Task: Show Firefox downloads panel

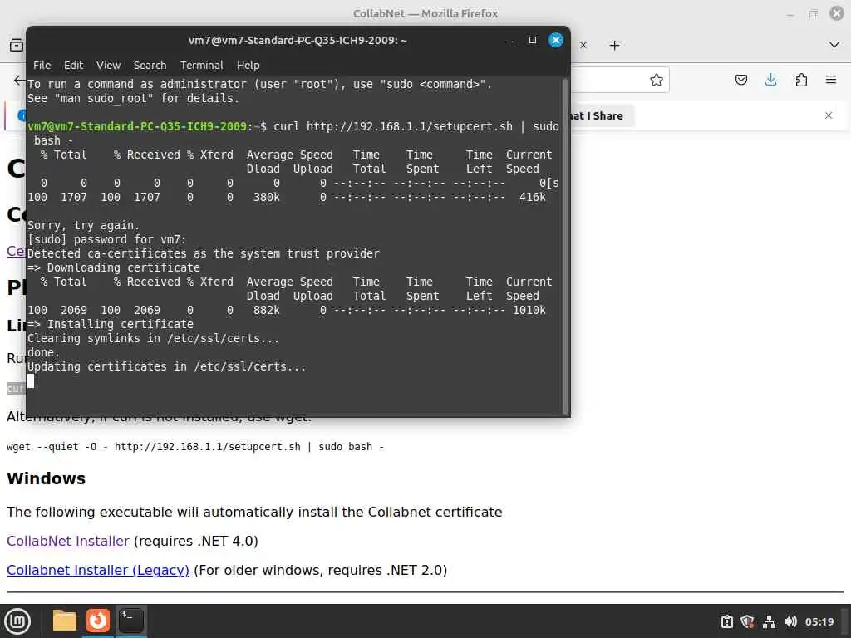Action: point(770,81)
